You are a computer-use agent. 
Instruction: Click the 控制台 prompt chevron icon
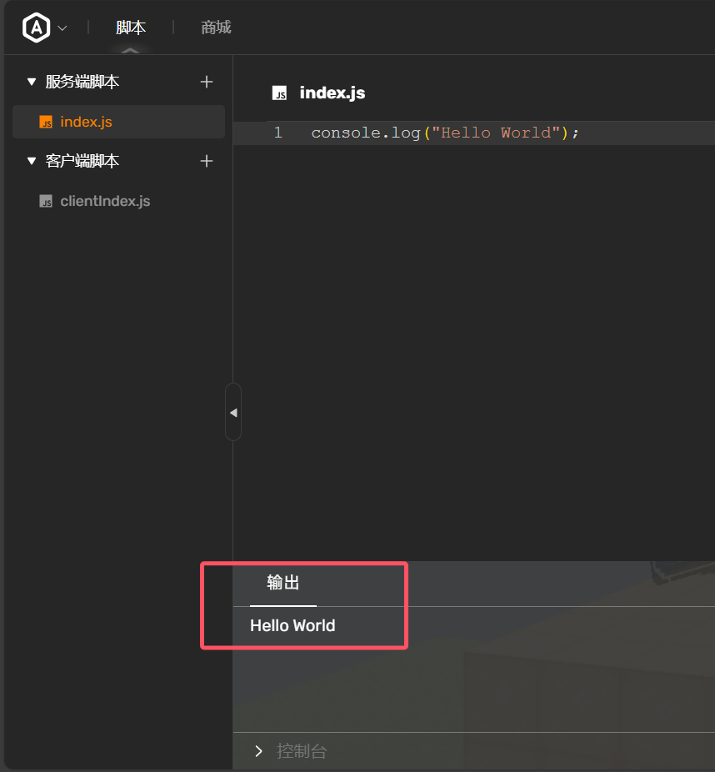258,751
